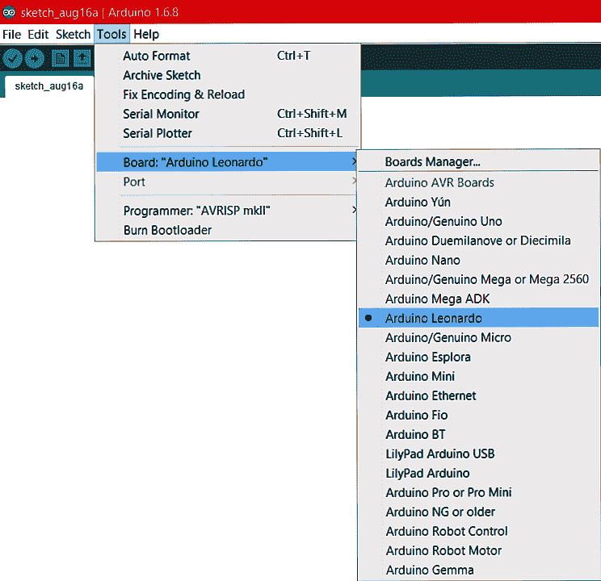Select Arduino Mini board
The width and height of the screenshot is (601, 581).
pyautogui.click(x=478, y=377)
